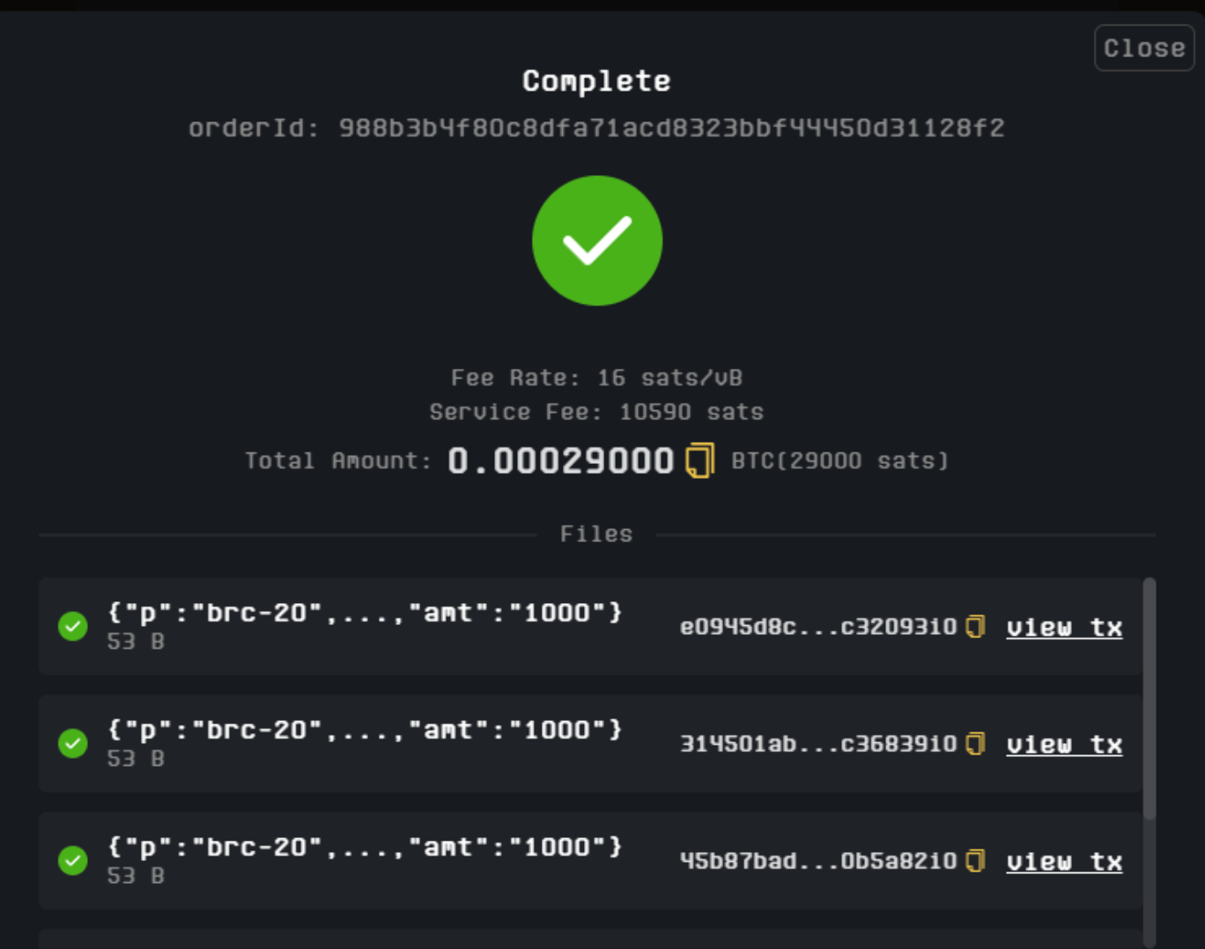Screen dimensions: 1205x949
Task: Open view tx for e0945d8c...c32093i0
Action: 1064,627
